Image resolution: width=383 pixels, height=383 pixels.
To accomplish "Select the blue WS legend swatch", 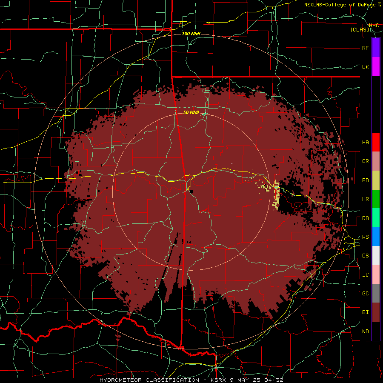I will [376, 237].
